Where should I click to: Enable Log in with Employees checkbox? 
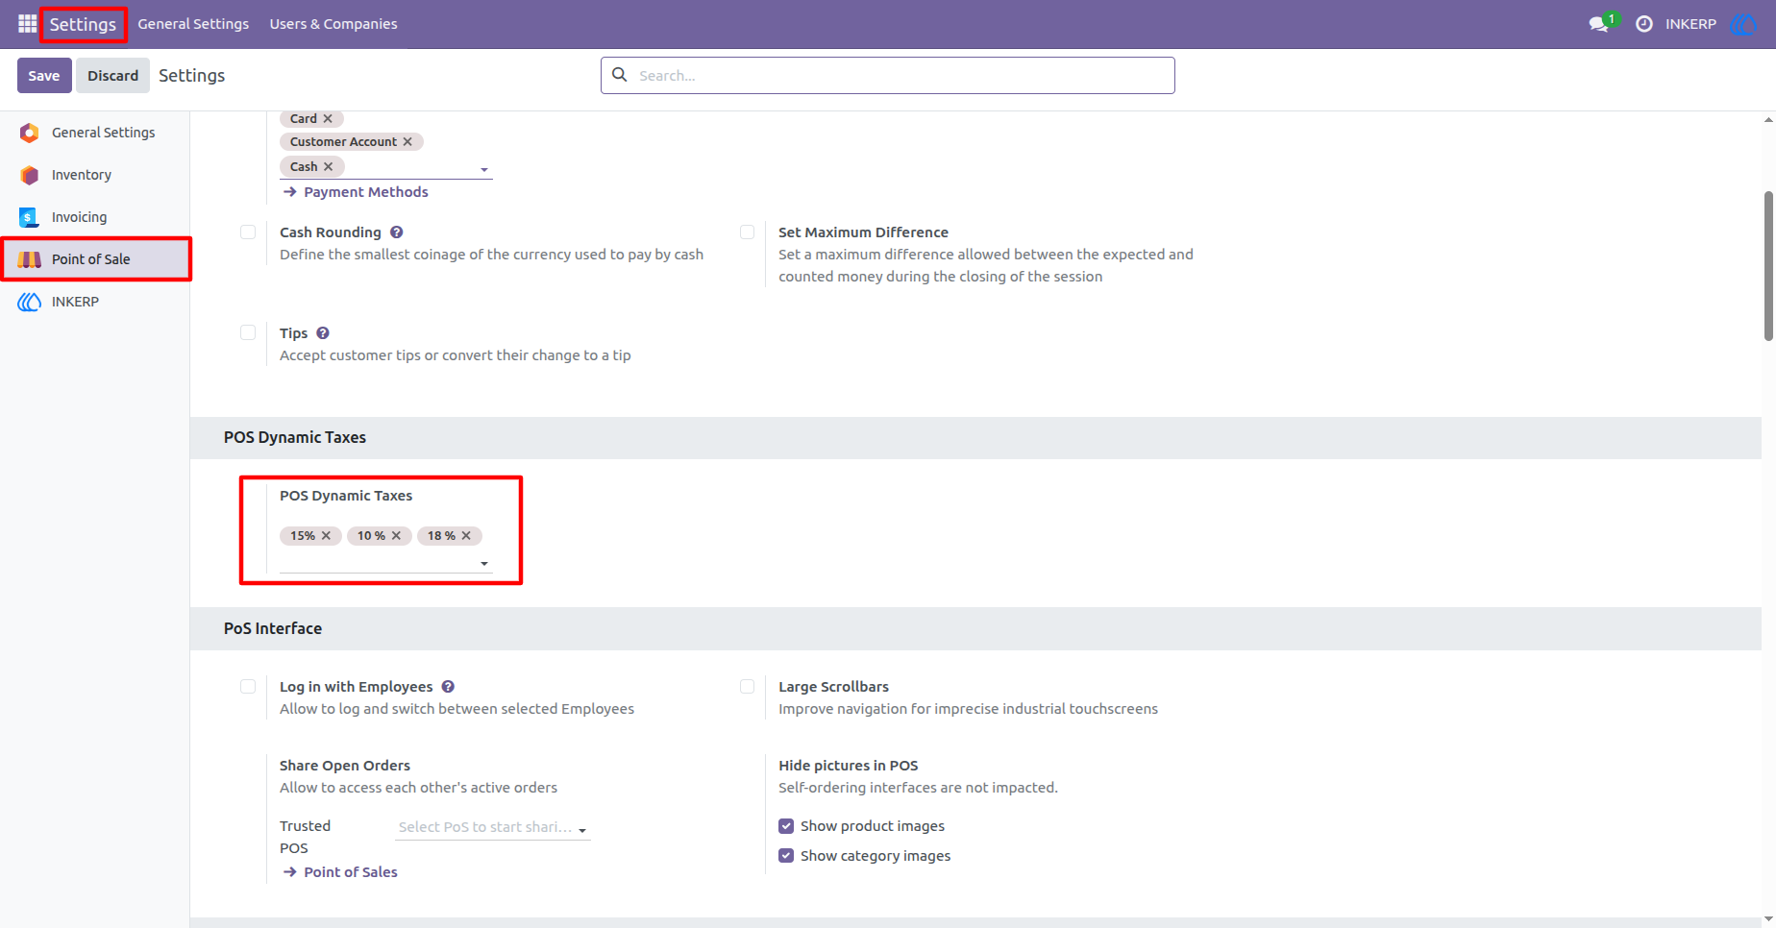pos(248,686)
